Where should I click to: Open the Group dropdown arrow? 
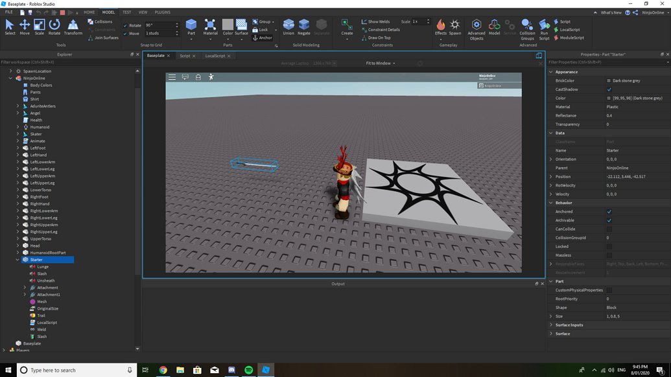[x=273, y=22]
